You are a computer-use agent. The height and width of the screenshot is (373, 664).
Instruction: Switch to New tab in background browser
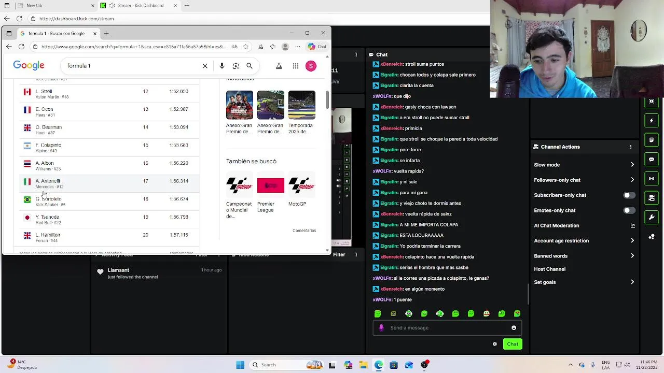tap(56, 6)
